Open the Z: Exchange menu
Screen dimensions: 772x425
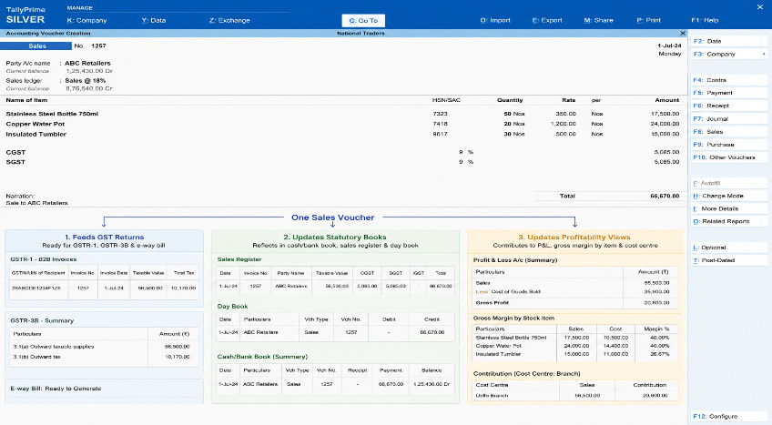[229, 20]
